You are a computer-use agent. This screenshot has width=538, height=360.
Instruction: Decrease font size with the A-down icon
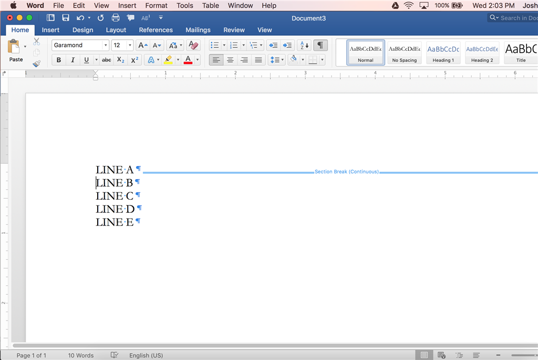(157, 45)
